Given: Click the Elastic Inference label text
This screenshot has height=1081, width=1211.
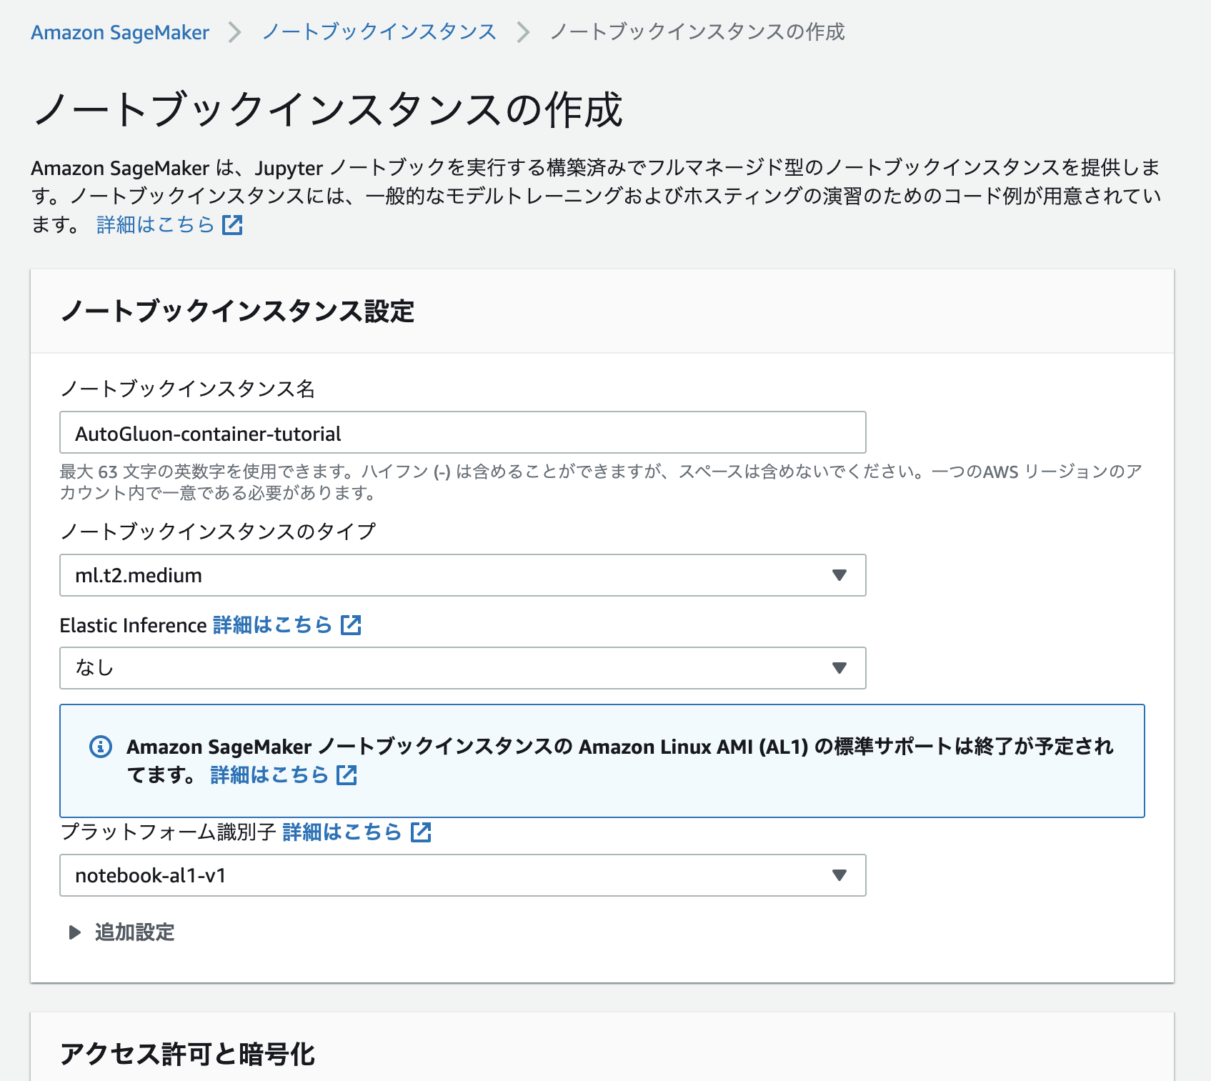Looking at the screenshot, I should pos(134,625).
